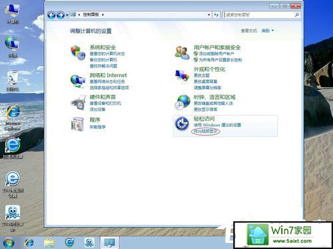Open the 用户帐户和家庭安全 heading
Viewport: 333px width, 249px height.
point(217,47)
